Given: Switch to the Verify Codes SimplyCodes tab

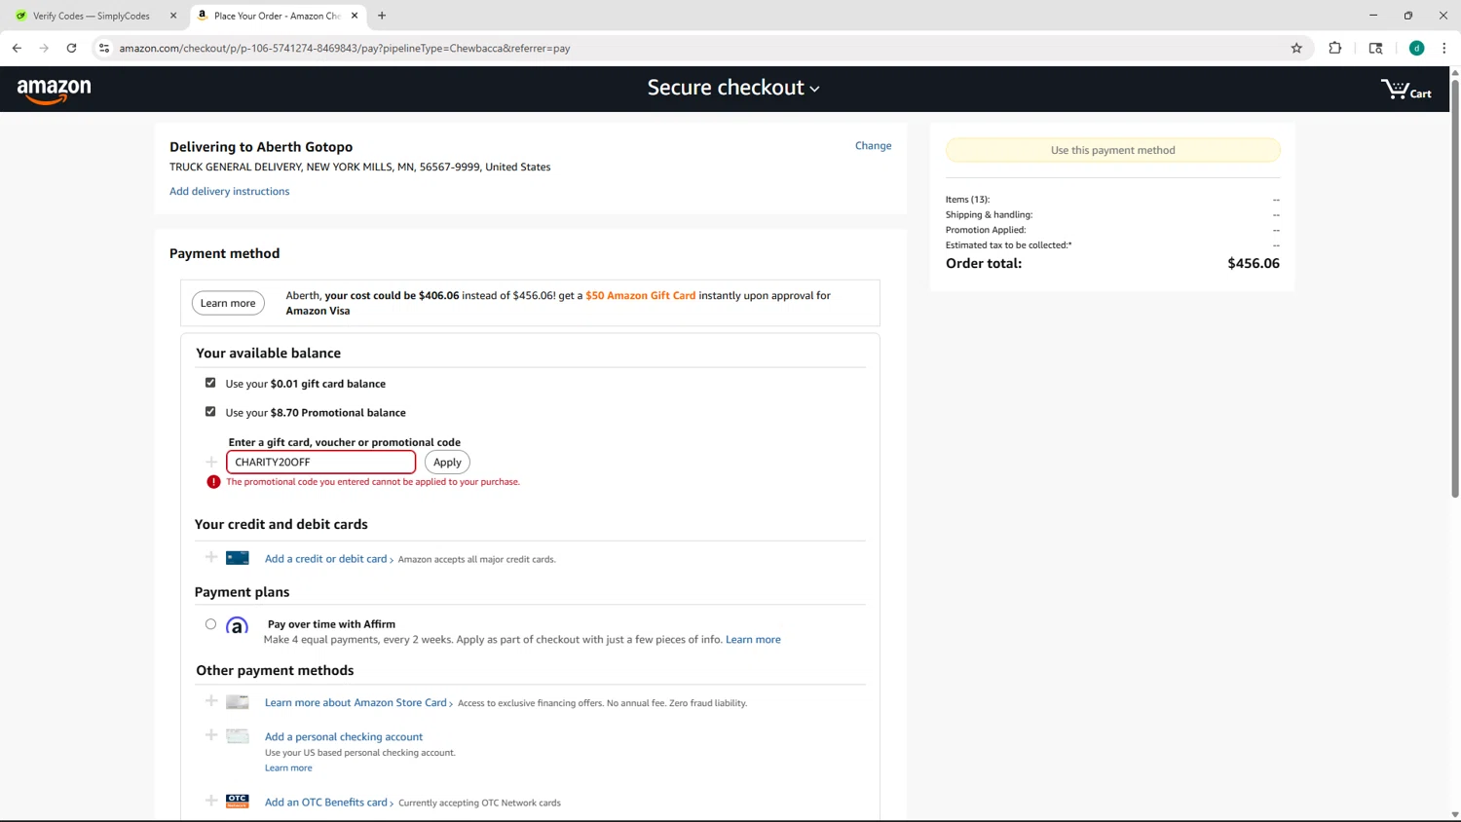Looking at the screenshot, I should [91, 16].
